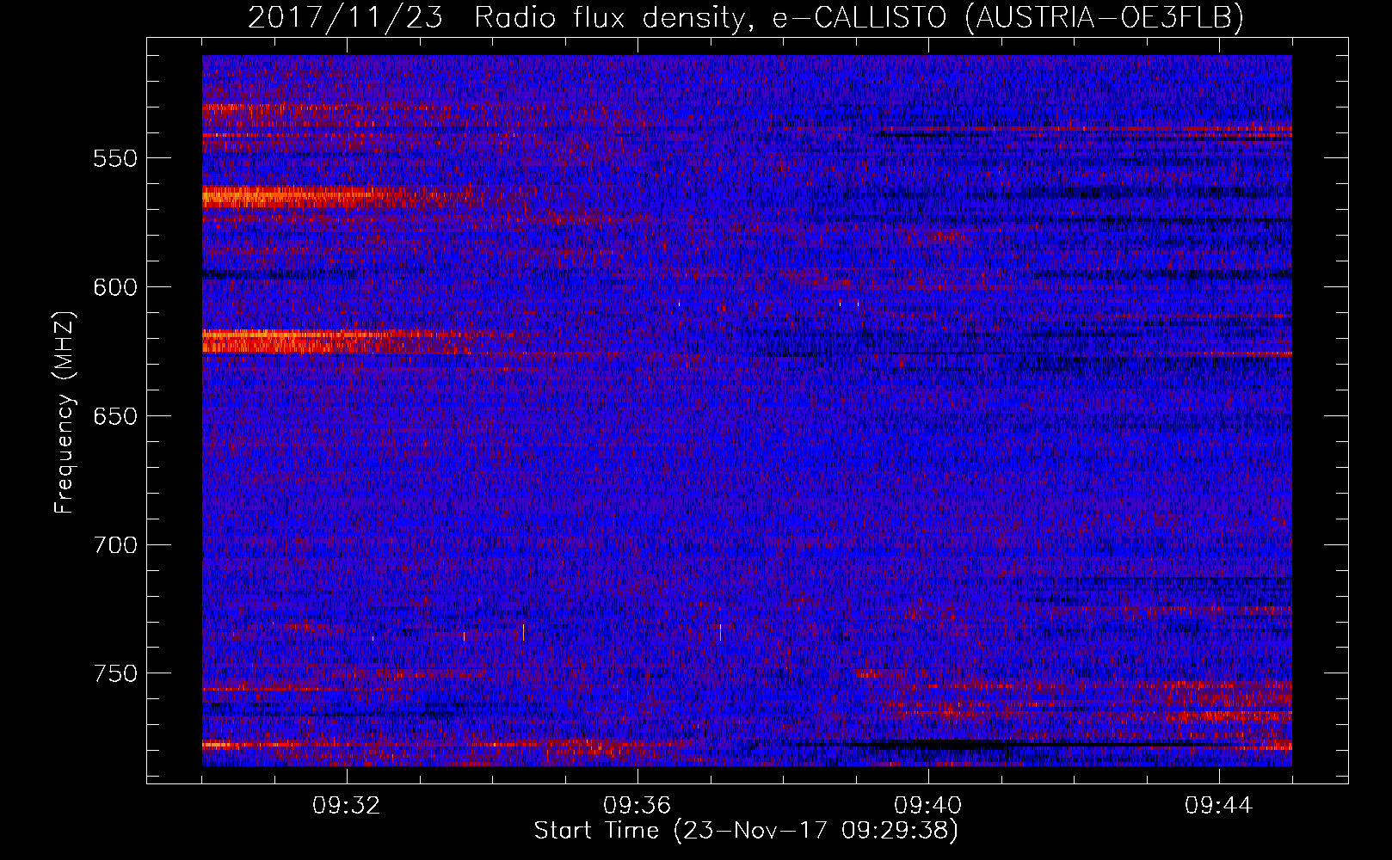Click the date '2017/11/23' in the title
This screenshot has height=860, width=1392.
[344, 16]
